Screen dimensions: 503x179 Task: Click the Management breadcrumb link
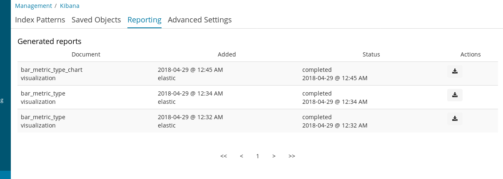click(x=33, y=6)
